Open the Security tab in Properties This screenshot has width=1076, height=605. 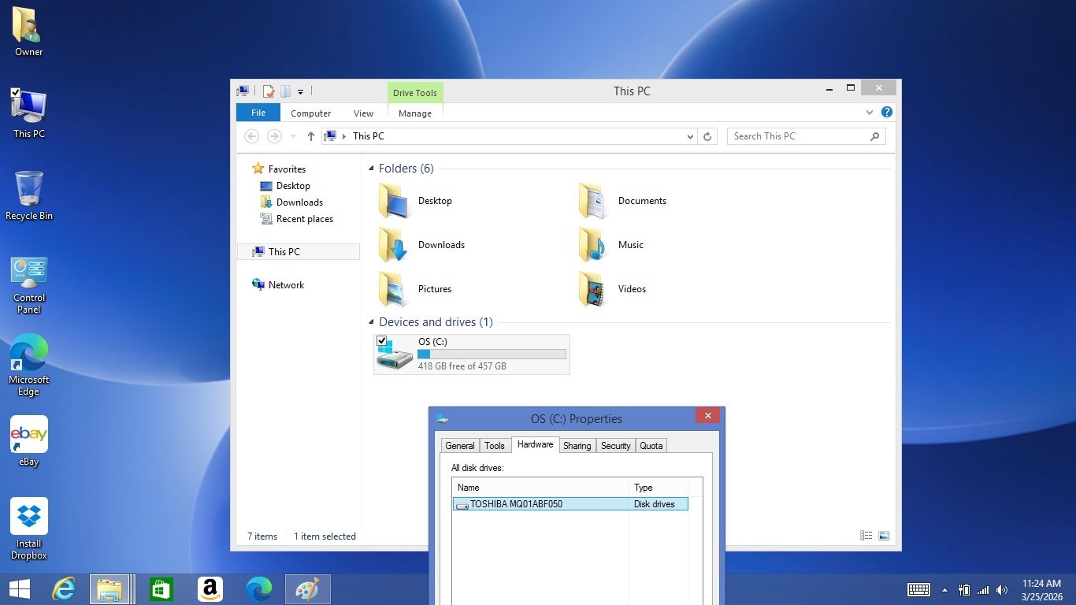(x=616, y=446)
